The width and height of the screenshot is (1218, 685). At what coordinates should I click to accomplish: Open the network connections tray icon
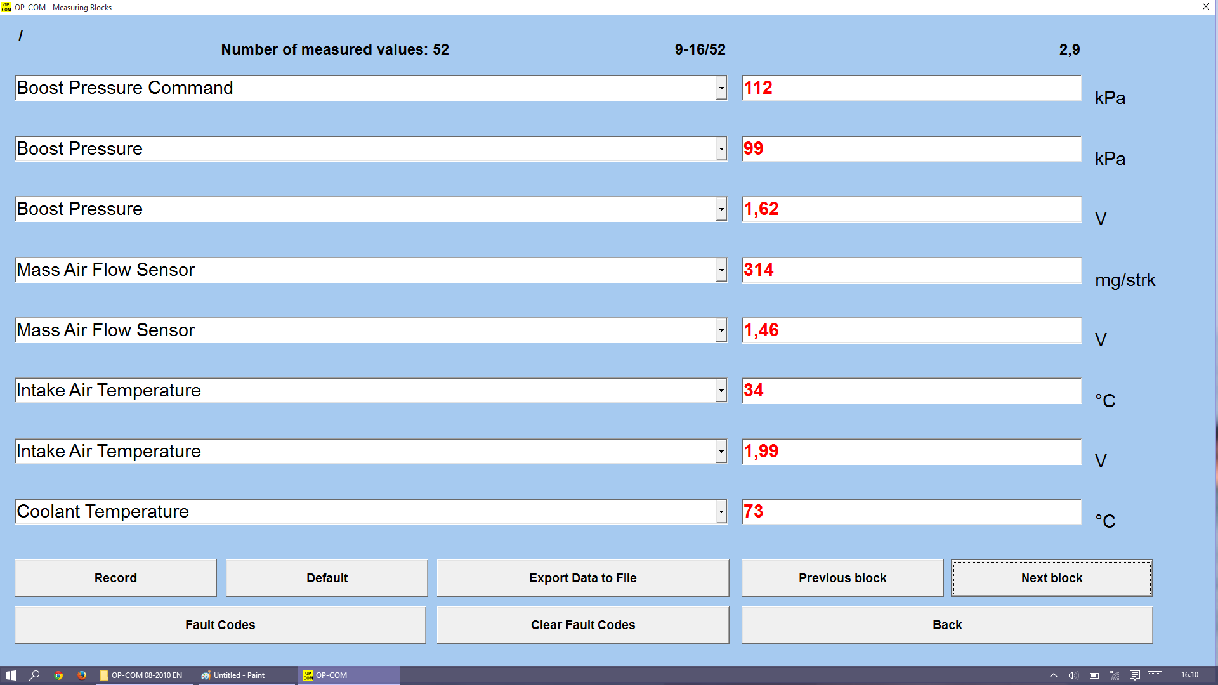1115,675
